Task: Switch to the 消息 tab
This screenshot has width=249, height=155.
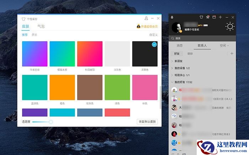Action: click(x=180, y=46)
